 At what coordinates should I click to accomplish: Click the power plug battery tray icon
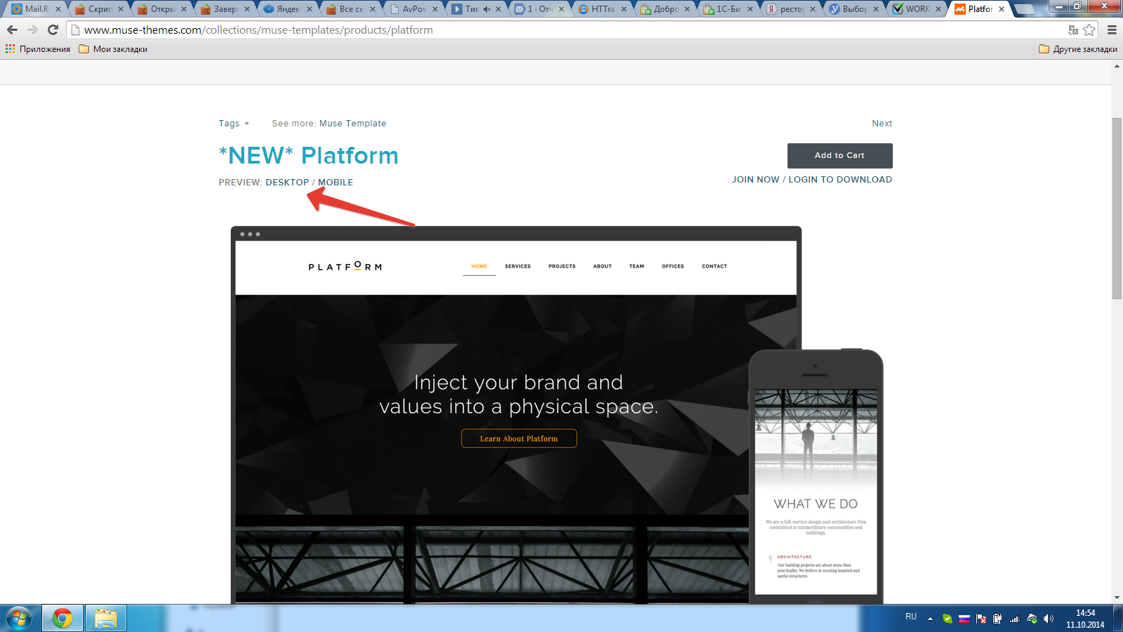click(997, 619)
